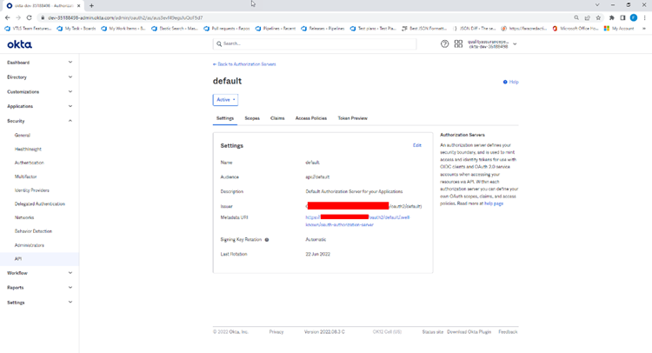The image size is (652, 353).
Task: Open Best JSON Formatter bookmark
Action: tap(423, 29)
